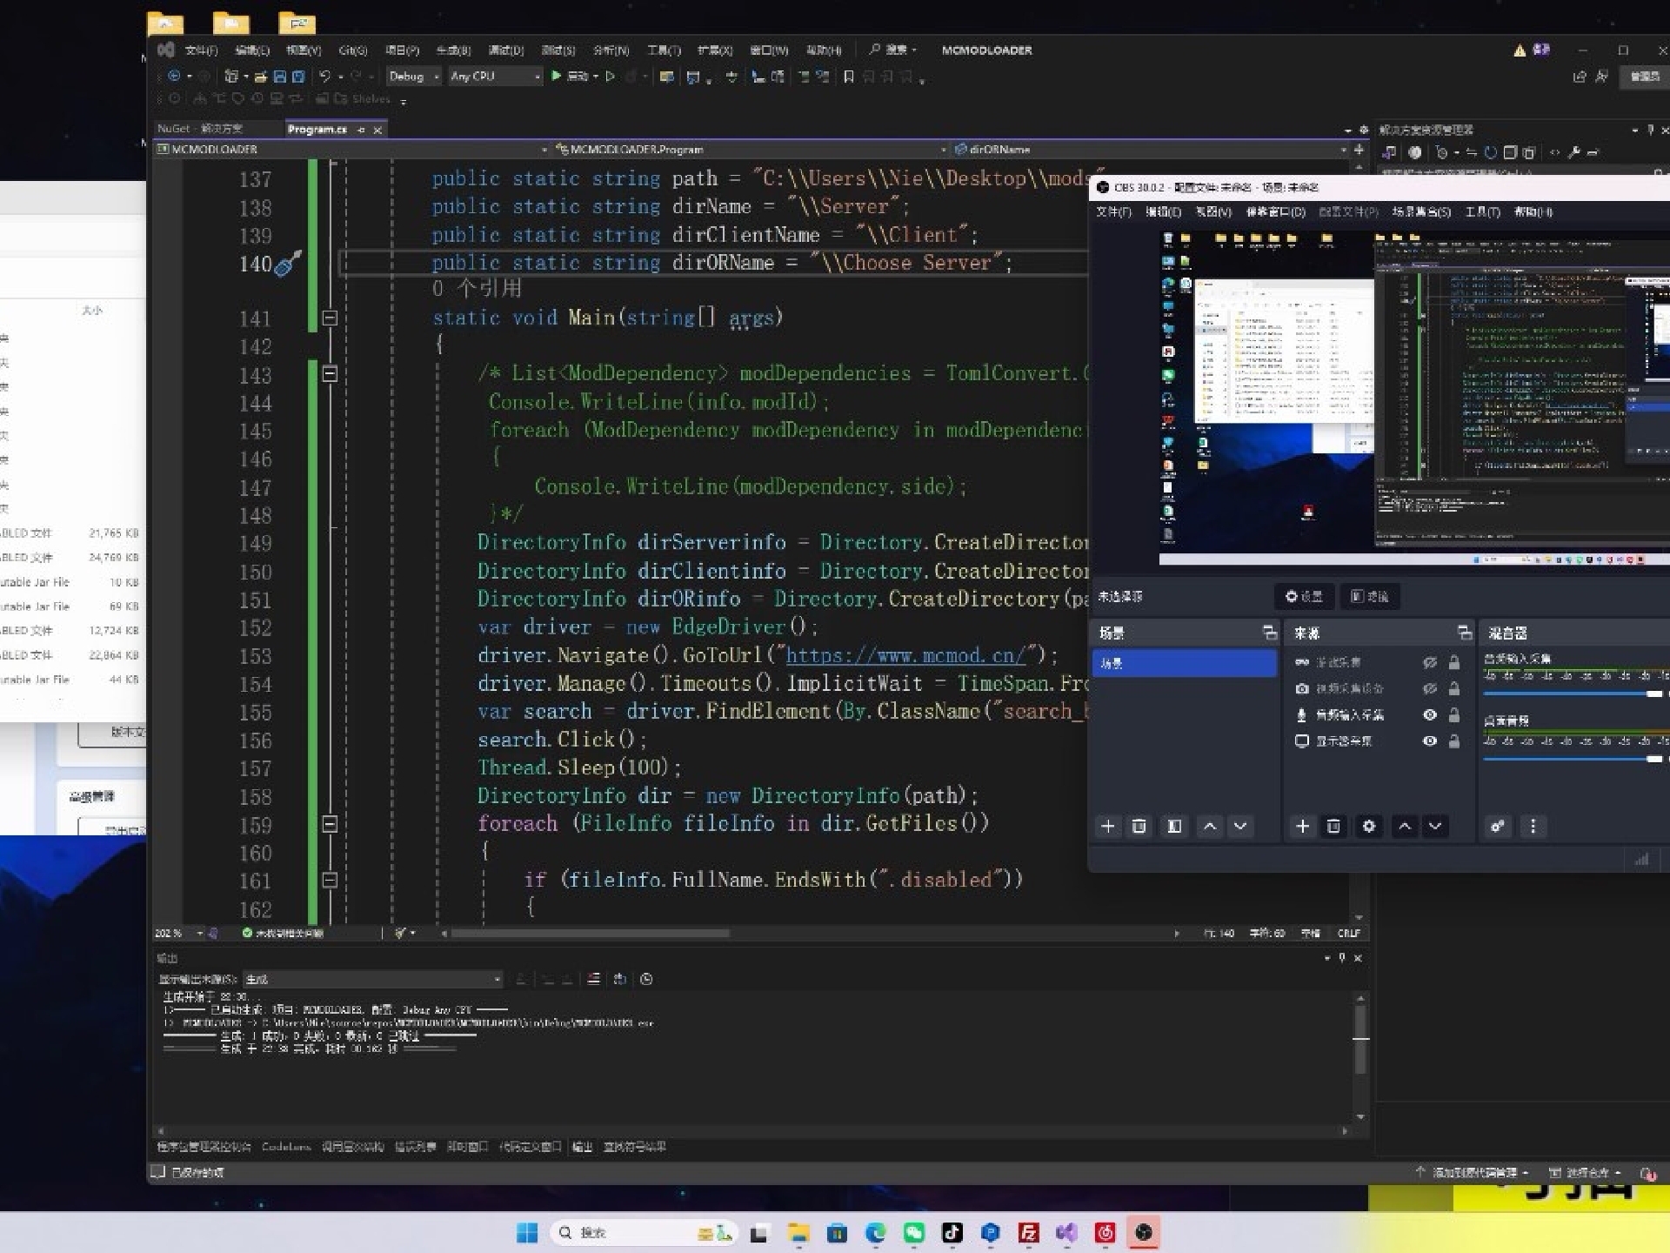This screenshot has width=1670, height=1253.
Task: Collapse the comment block at line 143
Action: [330, 373]
